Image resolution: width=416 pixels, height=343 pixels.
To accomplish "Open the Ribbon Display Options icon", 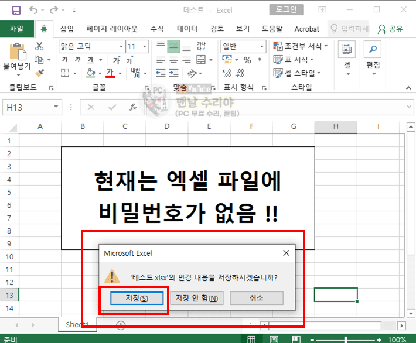I will [322, 10].
